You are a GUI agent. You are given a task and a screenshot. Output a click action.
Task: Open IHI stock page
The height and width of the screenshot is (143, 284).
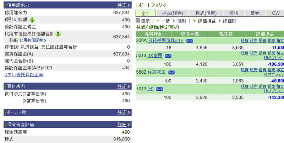point(150,89)
